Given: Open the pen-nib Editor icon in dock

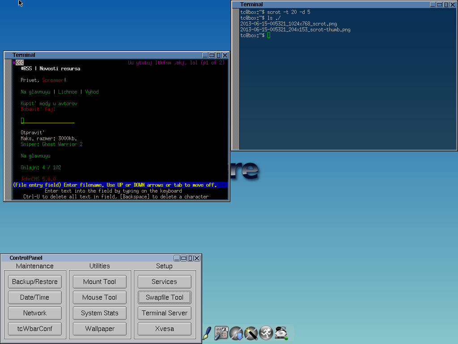Looking at the screenshot, I should pyautogui.click(x=207, y=332).
